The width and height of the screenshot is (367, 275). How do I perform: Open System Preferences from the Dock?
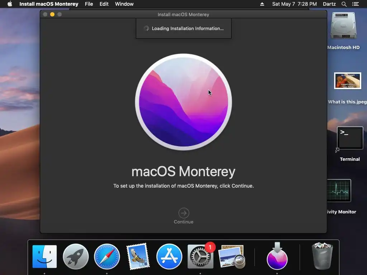click(x=200, y=256)
